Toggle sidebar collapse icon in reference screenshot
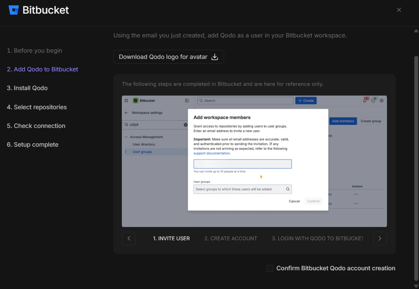The image size is (419, 289). (x=187, y=101)
